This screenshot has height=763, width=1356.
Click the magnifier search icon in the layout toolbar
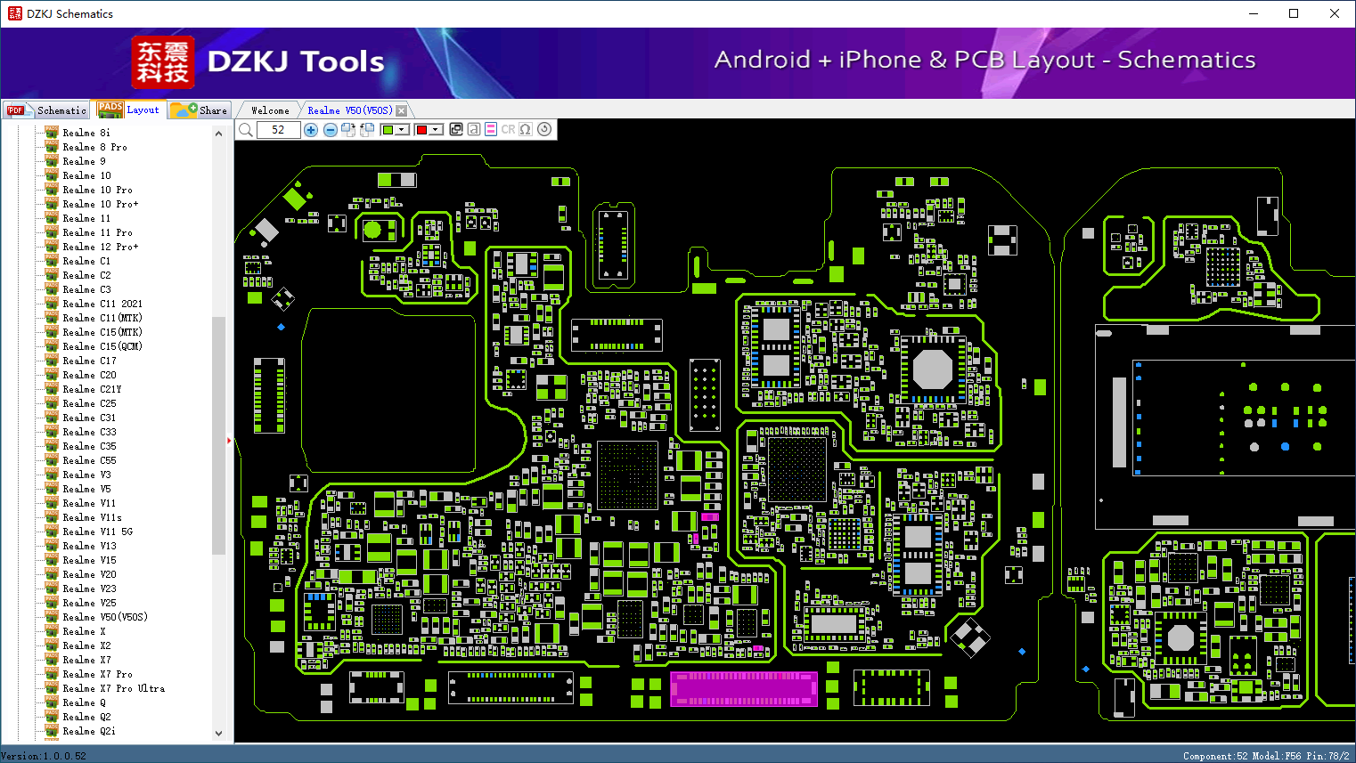point(245,130)
